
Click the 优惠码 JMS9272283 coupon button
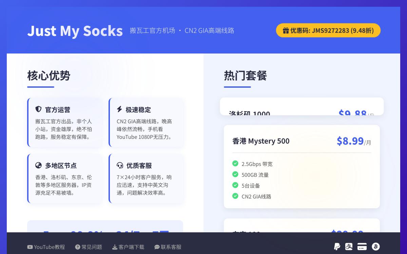click(328, 30)
